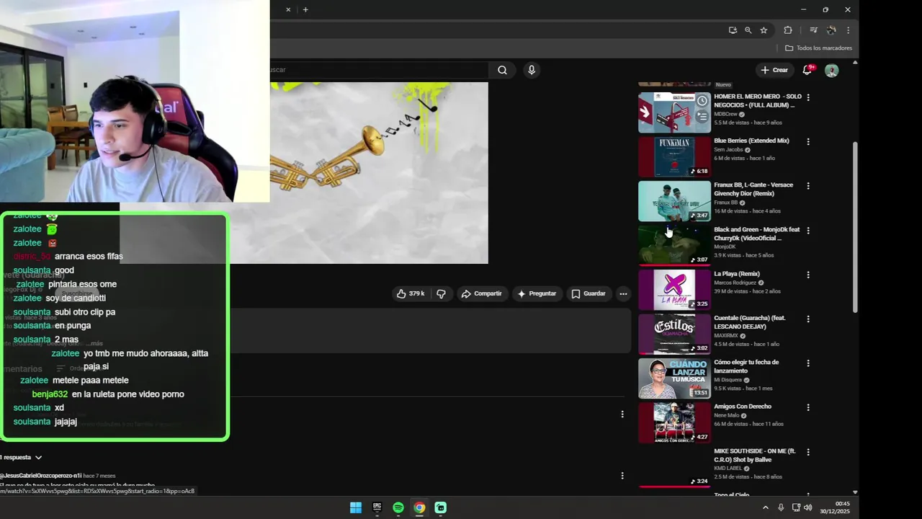Switch to Chrome in the taskbar

click(419, 507)
